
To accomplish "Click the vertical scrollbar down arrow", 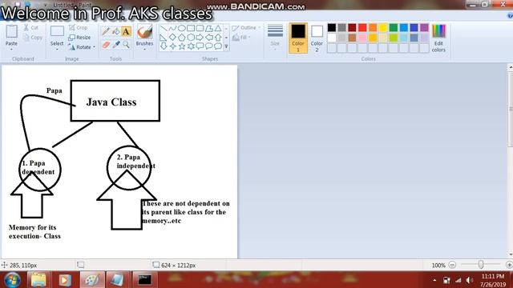I will 510,254.
